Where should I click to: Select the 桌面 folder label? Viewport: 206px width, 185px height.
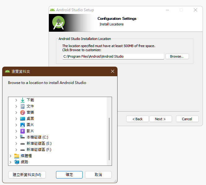pyautogui.click(x=30, y=119)
